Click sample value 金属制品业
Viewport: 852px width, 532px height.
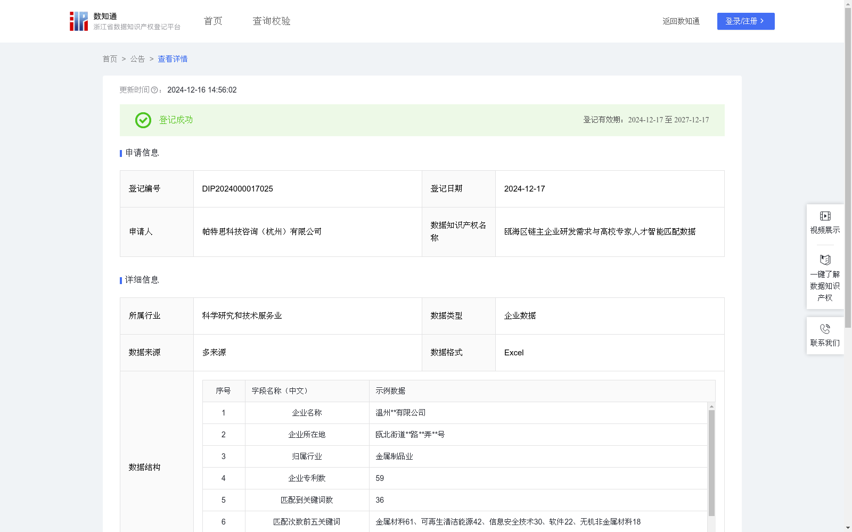click(x=394, y=456)
